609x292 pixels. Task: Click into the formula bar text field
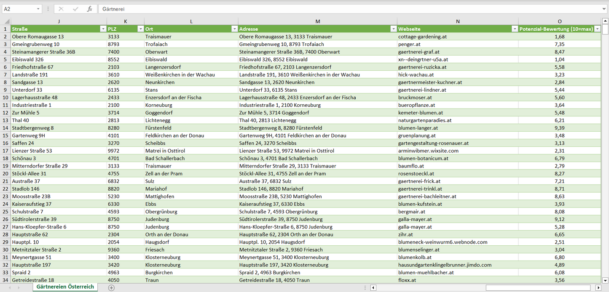point(337,9)
